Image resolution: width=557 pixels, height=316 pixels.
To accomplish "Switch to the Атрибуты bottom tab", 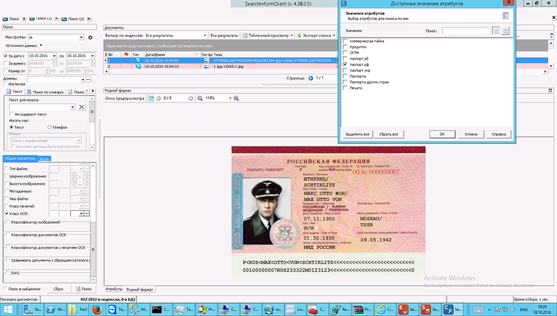I will (x=114, y=289).
